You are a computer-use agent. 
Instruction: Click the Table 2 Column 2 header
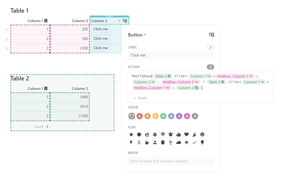(x=80, y=89)
